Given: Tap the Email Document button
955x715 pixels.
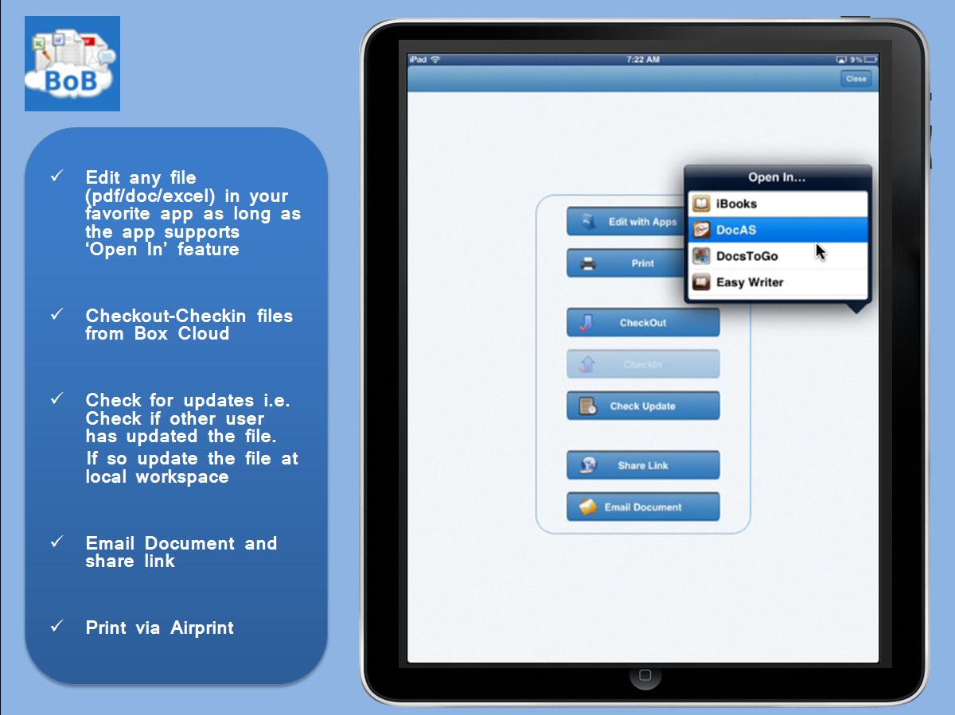Looking at the screenshot, I should (643, 507).
